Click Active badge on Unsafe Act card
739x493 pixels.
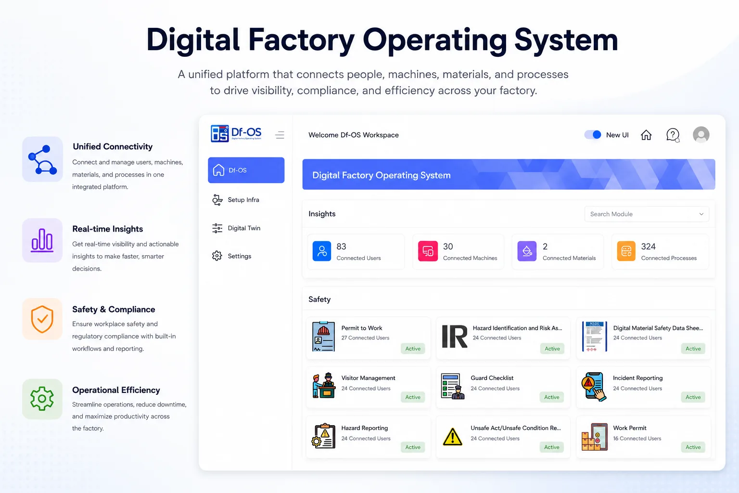(552, 447)
